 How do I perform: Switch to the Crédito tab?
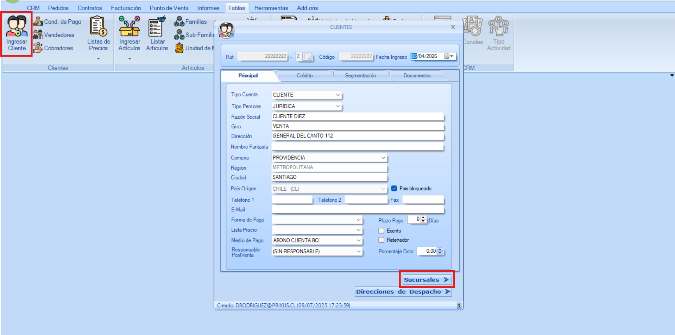coord(304,76)
